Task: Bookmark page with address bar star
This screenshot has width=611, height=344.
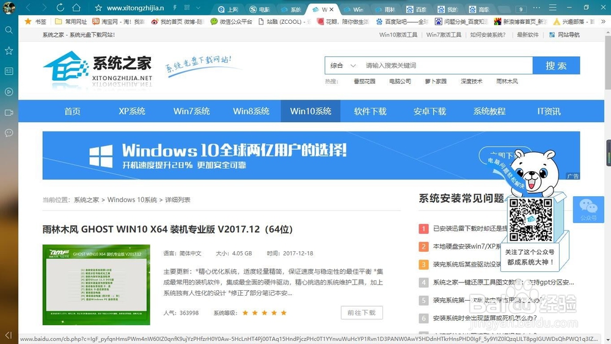Action: (98, 8)
